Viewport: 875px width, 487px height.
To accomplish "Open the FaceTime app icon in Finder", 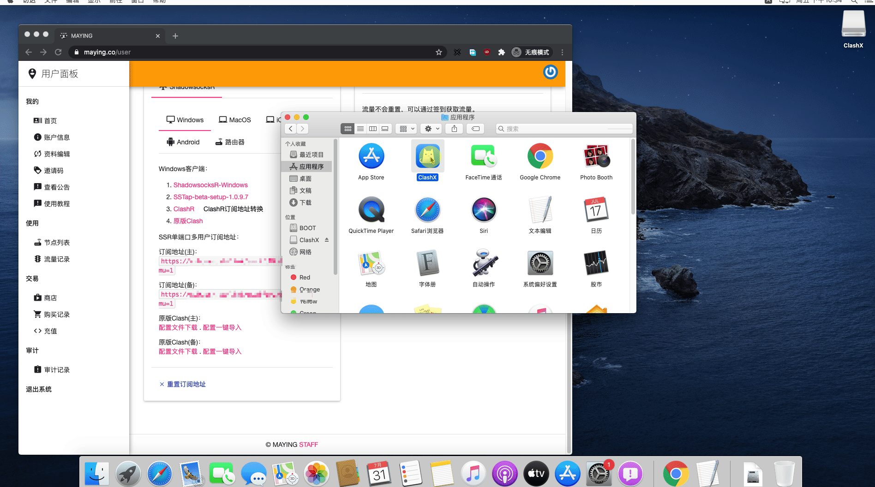I will (x=484, y=157).
